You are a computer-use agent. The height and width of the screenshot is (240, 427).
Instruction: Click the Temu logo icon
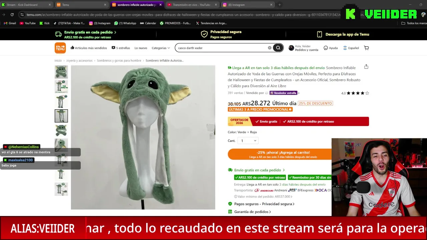pyautogui.click(x=60, y=48)
